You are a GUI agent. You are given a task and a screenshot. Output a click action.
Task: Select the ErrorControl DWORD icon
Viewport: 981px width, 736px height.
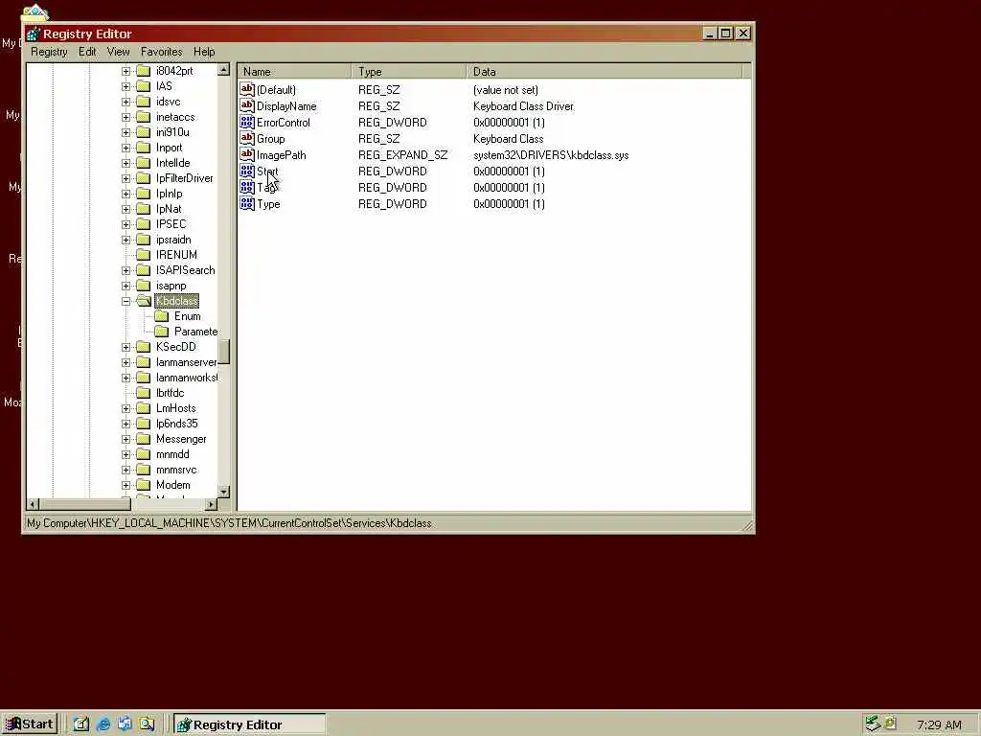pos(247,122)
